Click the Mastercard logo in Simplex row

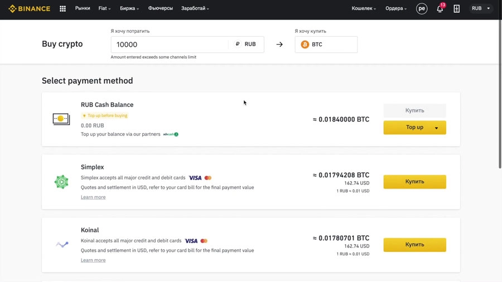coord(208,178)
